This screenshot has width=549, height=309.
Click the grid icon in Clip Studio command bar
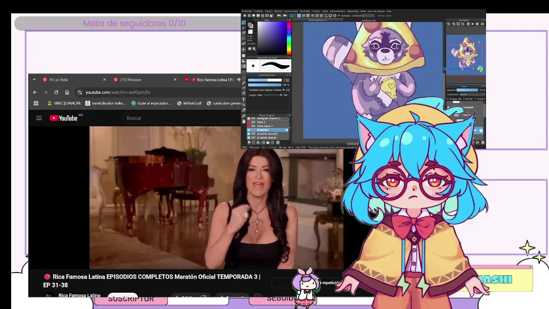pyautogui.click(x=308, y=15)
